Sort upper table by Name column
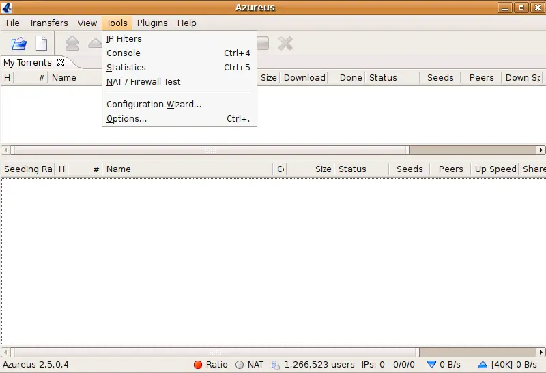546x373 pixels. [x=63, y=77]
